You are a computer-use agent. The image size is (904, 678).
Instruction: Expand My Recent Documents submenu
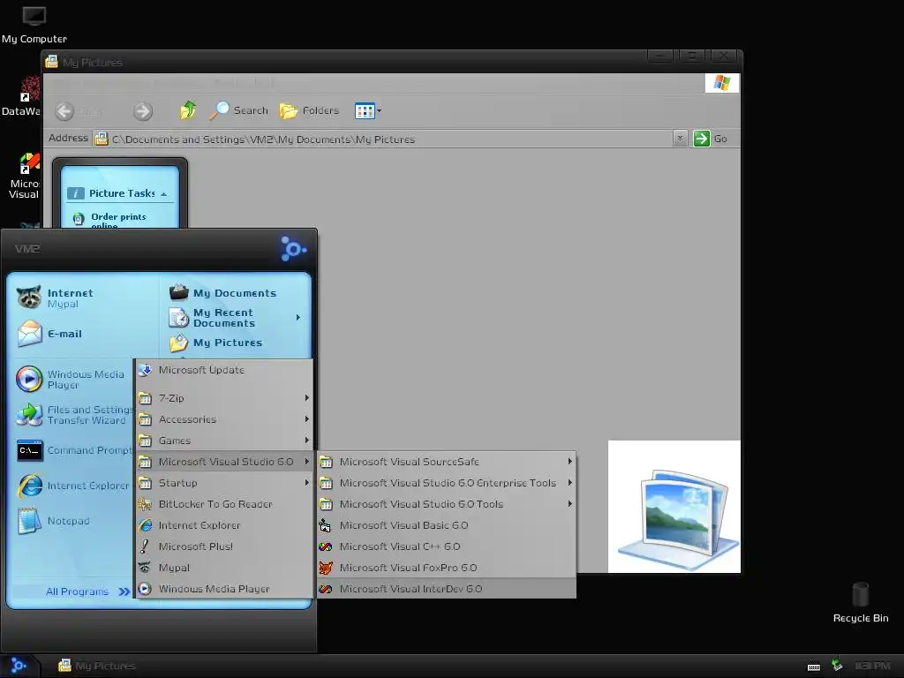pyautogui.click(x=237, y=318)
